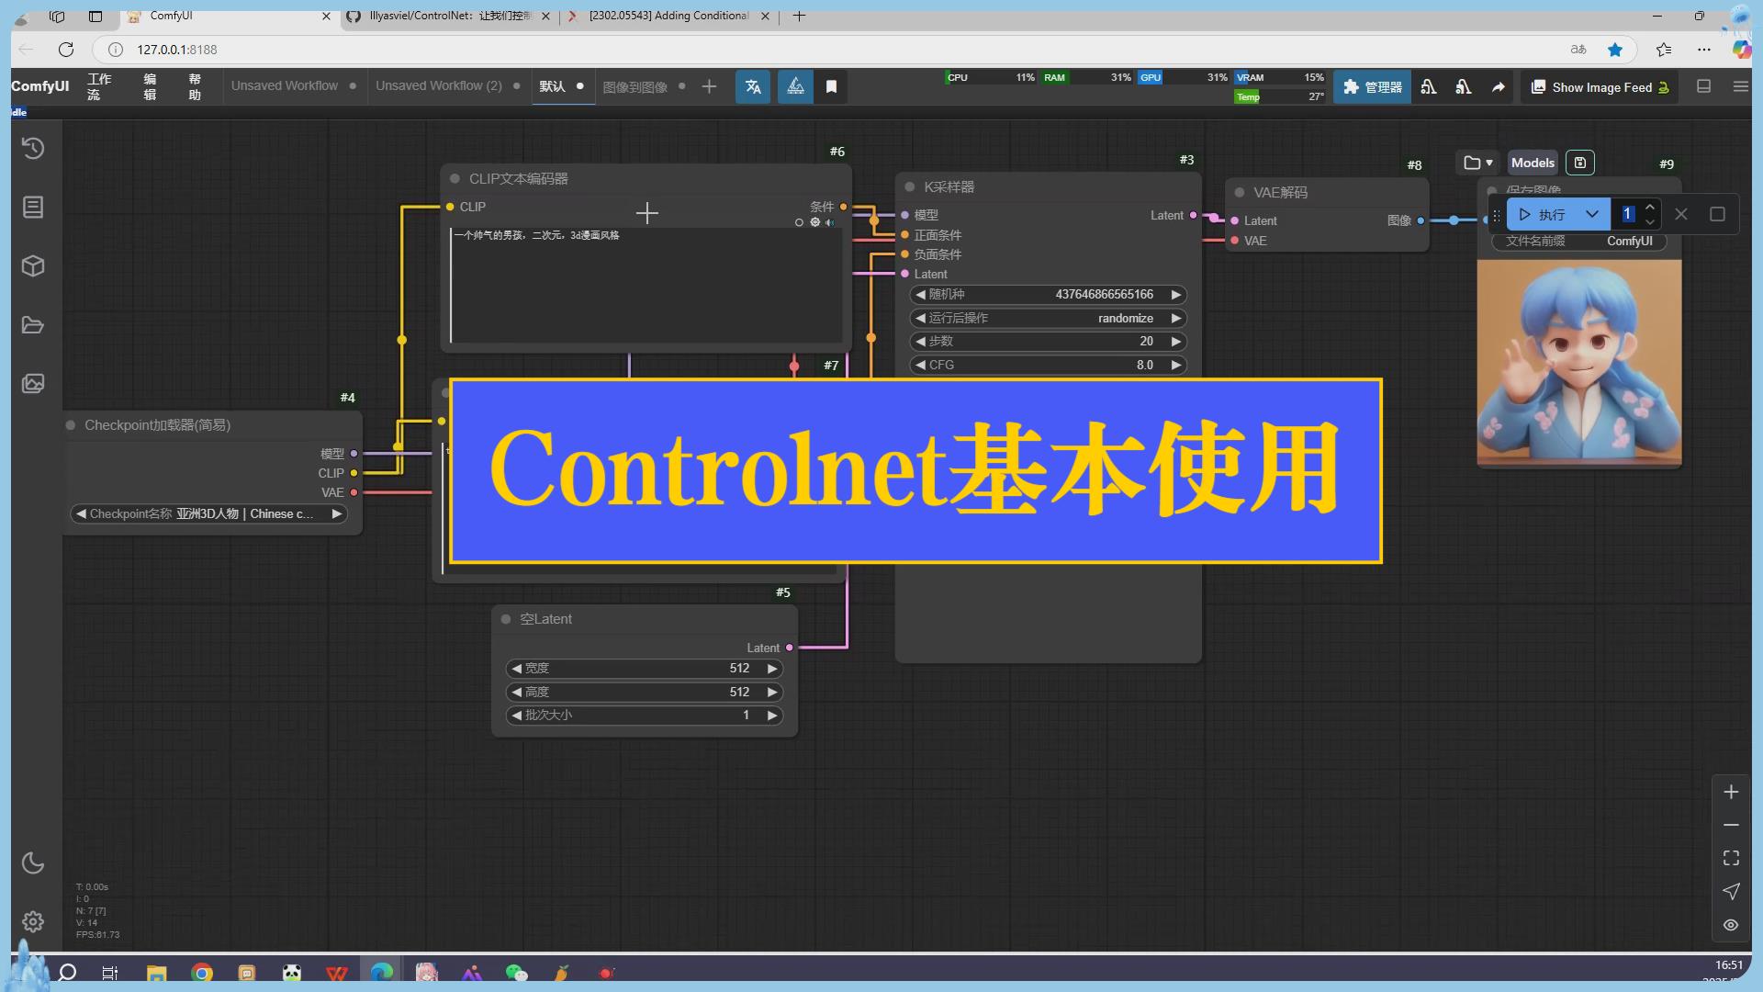Screen dimensions: 1763x992
Task: Open 运行后操作 randomize combo
Action: coord(1048,318)
